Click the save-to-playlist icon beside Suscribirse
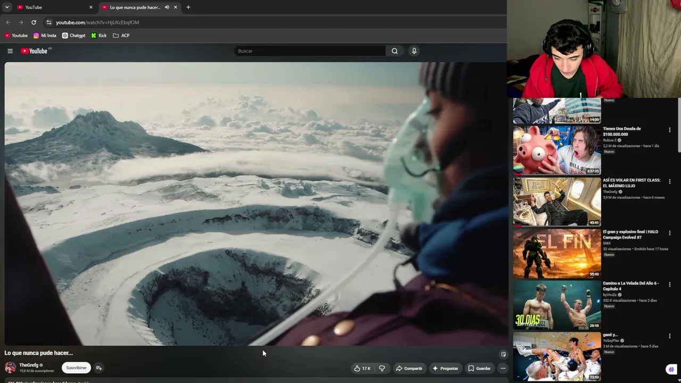This screenshot has height=383, width=681. pyautogui.click(x=98, y=368)
